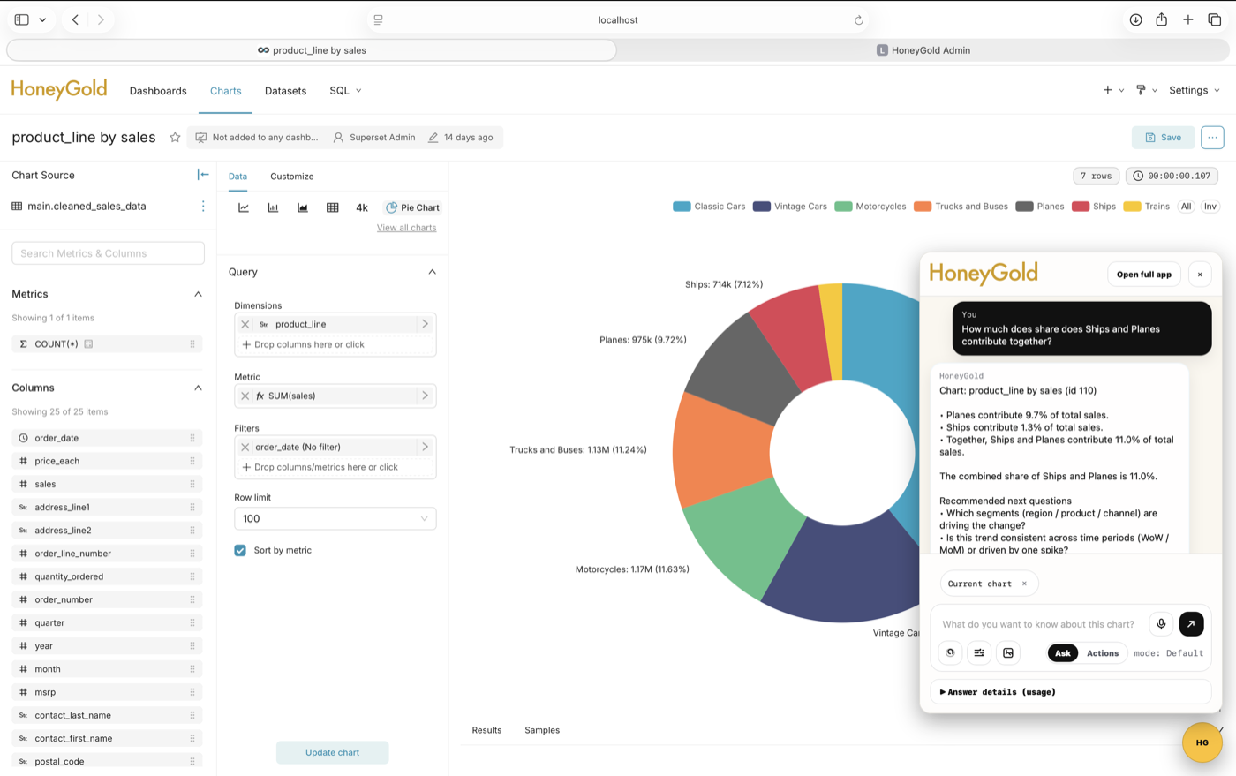The height and width of the screenshot is (776, 1236).
Task: Open the Row limit dropdown
Action: (335, 519)
